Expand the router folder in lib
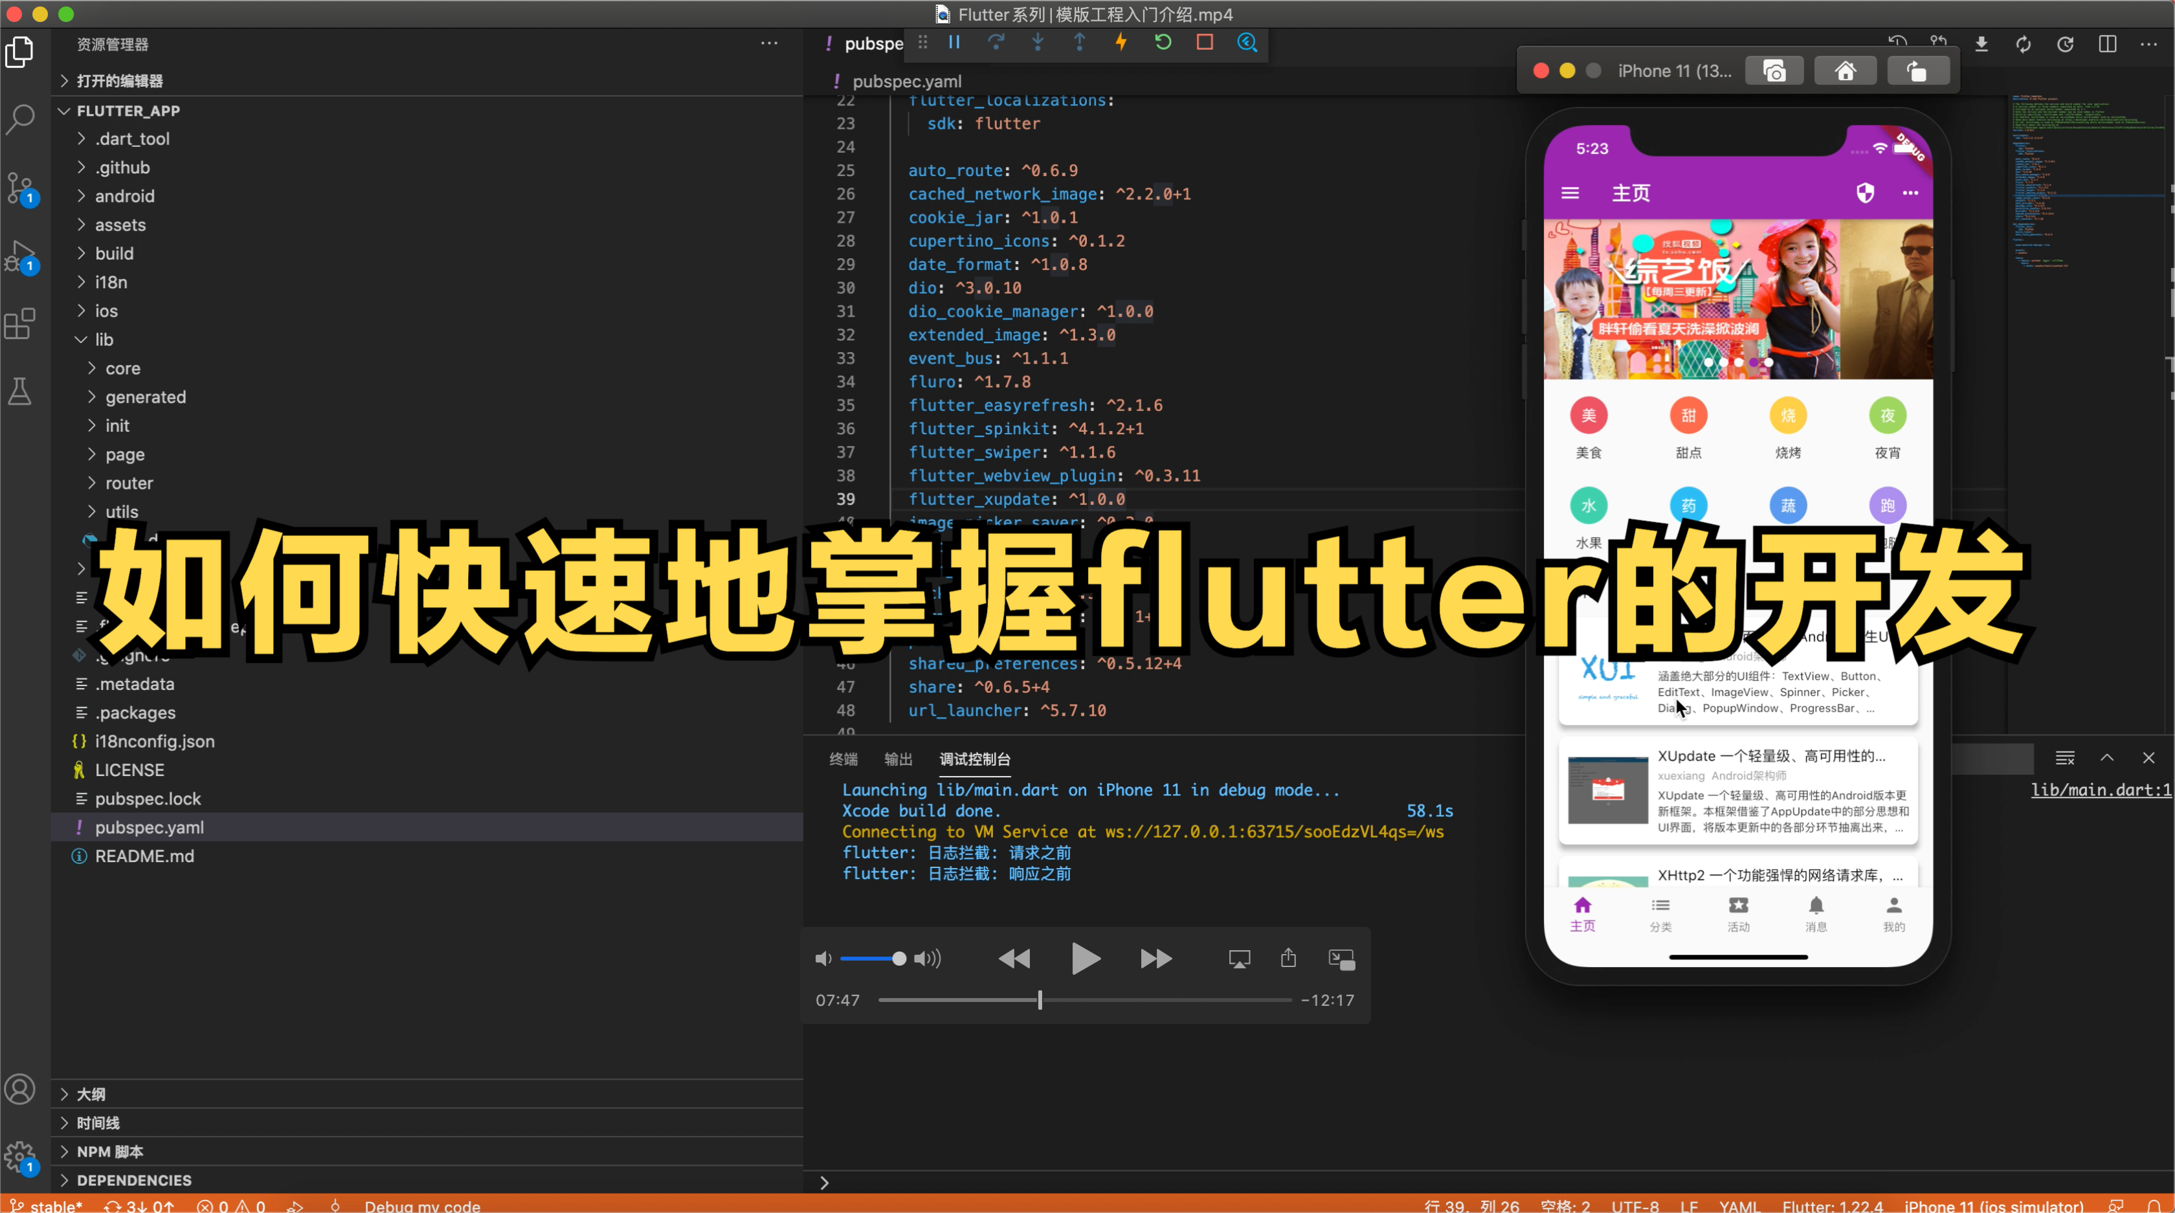2175x1213 pixels. click(128, 483)
